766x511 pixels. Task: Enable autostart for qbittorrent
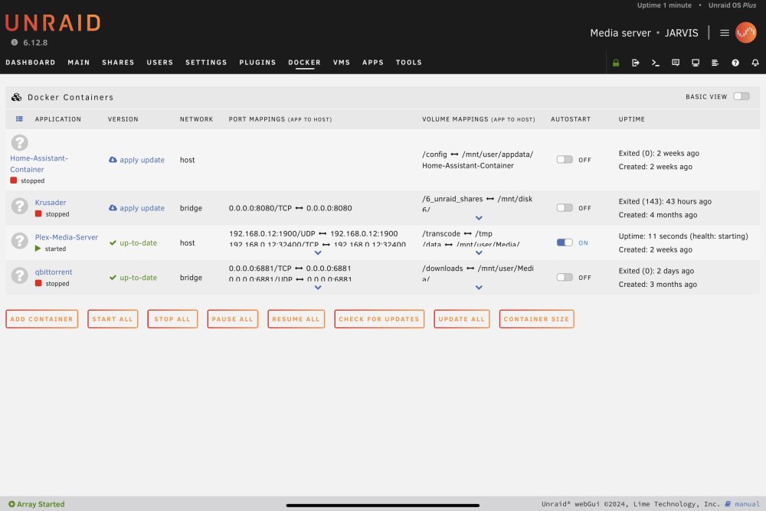(565, 277)
